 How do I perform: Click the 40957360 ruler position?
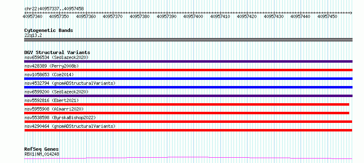[x=86, y=16]
